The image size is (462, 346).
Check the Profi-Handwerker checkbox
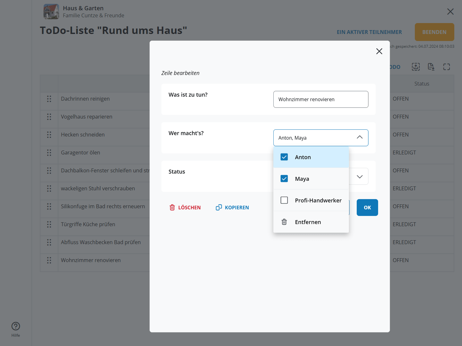[x=284, y=200]
